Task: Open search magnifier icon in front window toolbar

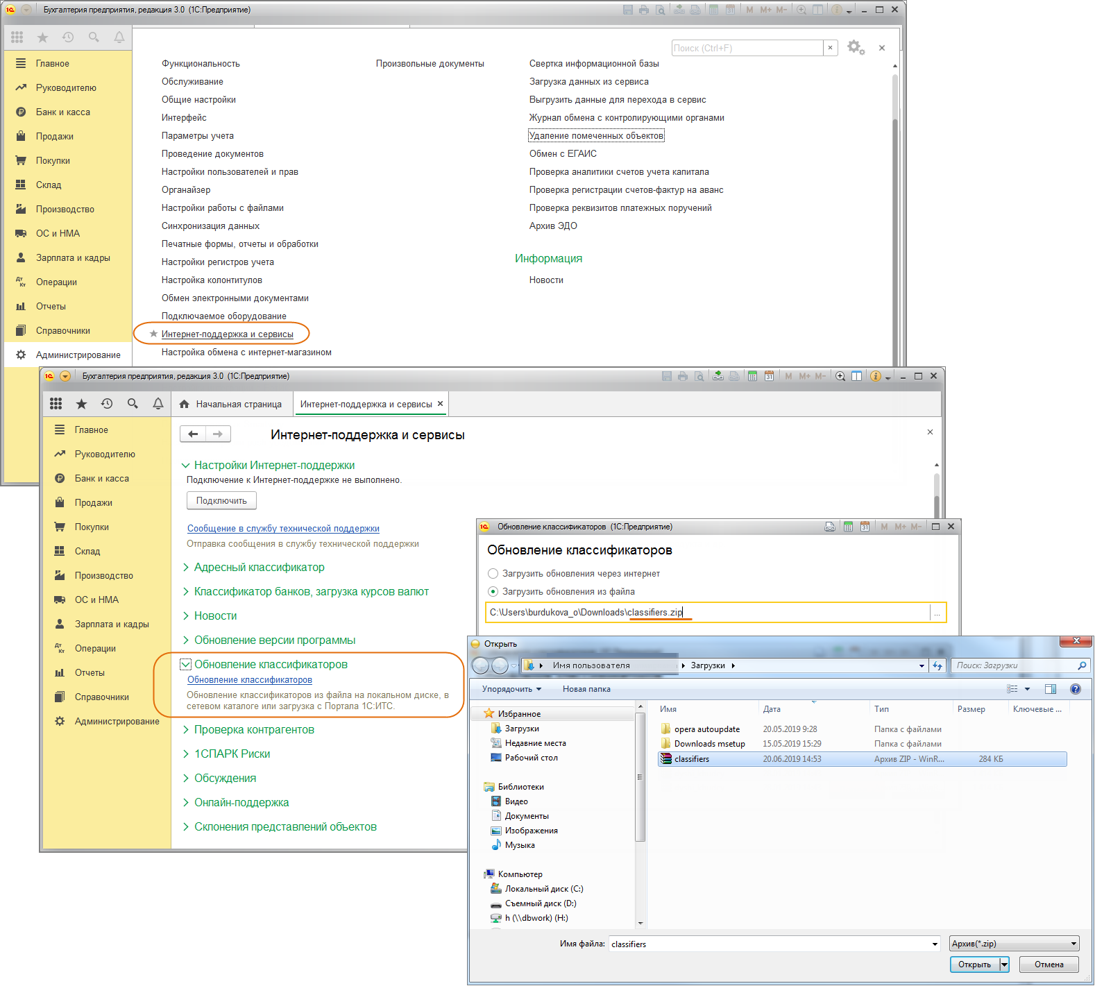Action: click(x=133, y=404)
